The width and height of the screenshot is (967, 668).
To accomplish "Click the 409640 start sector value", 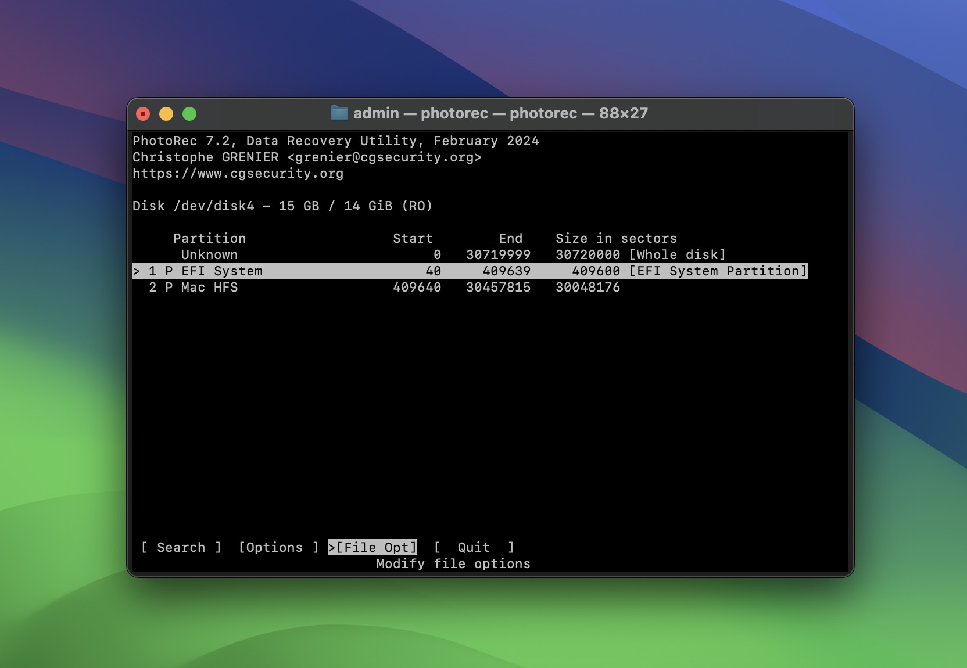I will click(x=417, y=287).
